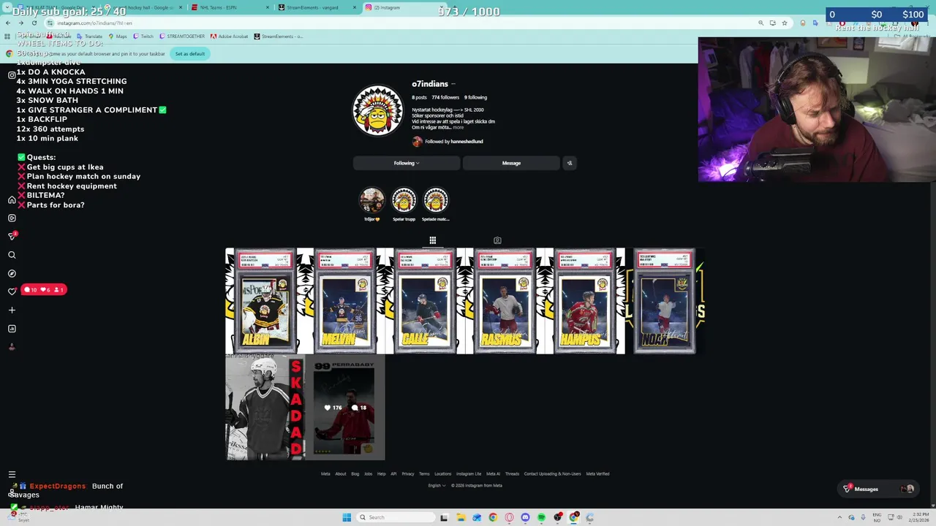This screenshot has height=526, width=936.
Task: Click the Instagram Lite footer link
Action: tap(469, 473)
